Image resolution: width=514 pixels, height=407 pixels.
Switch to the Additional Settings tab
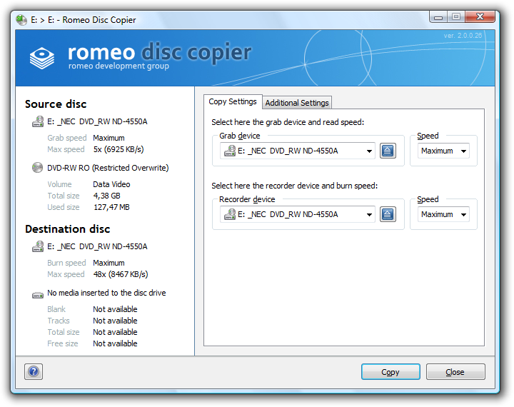[x=297, y=103]
